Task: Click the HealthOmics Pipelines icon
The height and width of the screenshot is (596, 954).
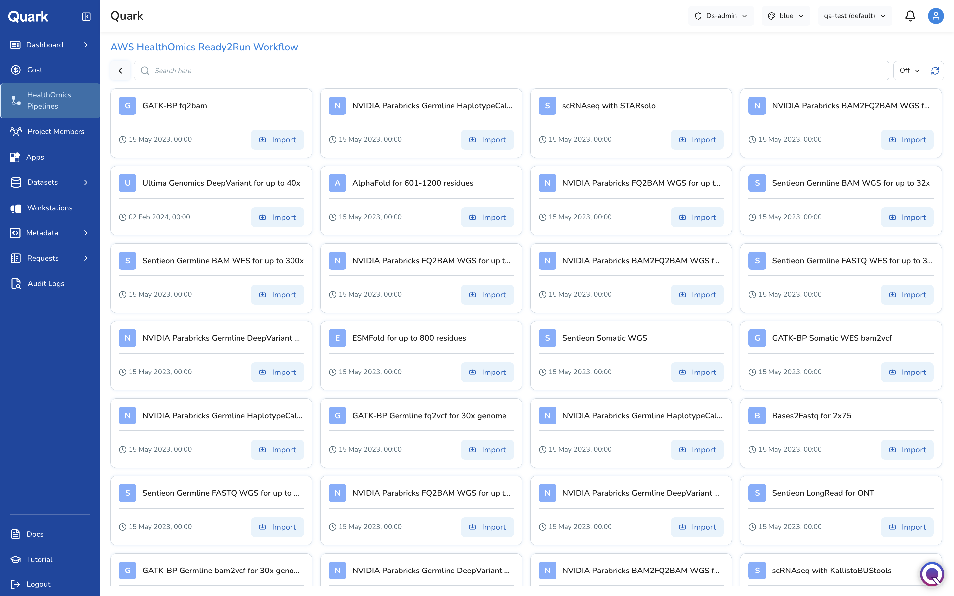Action: click(16, 101)
